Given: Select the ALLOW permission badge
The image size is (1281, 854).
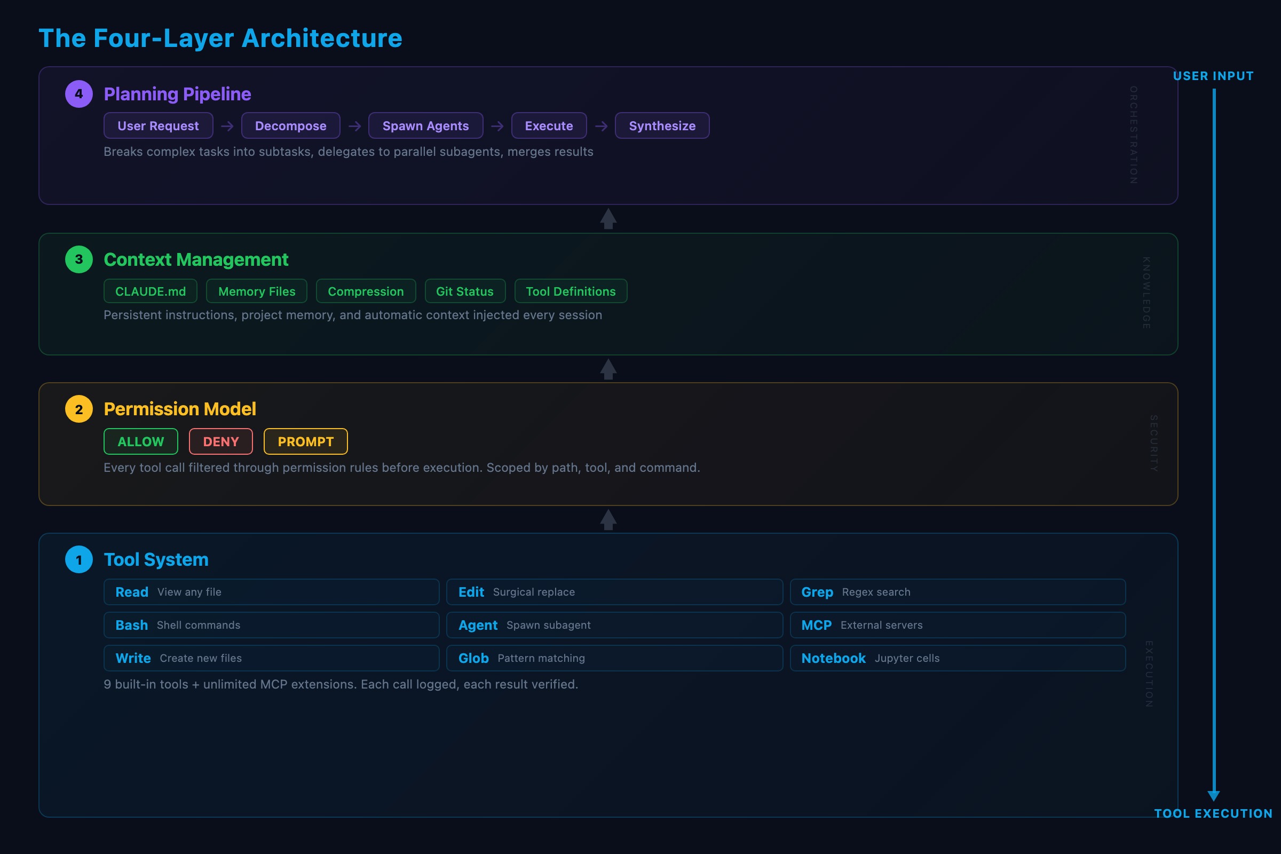Looking at the screenshot, I should coord(140,441).
